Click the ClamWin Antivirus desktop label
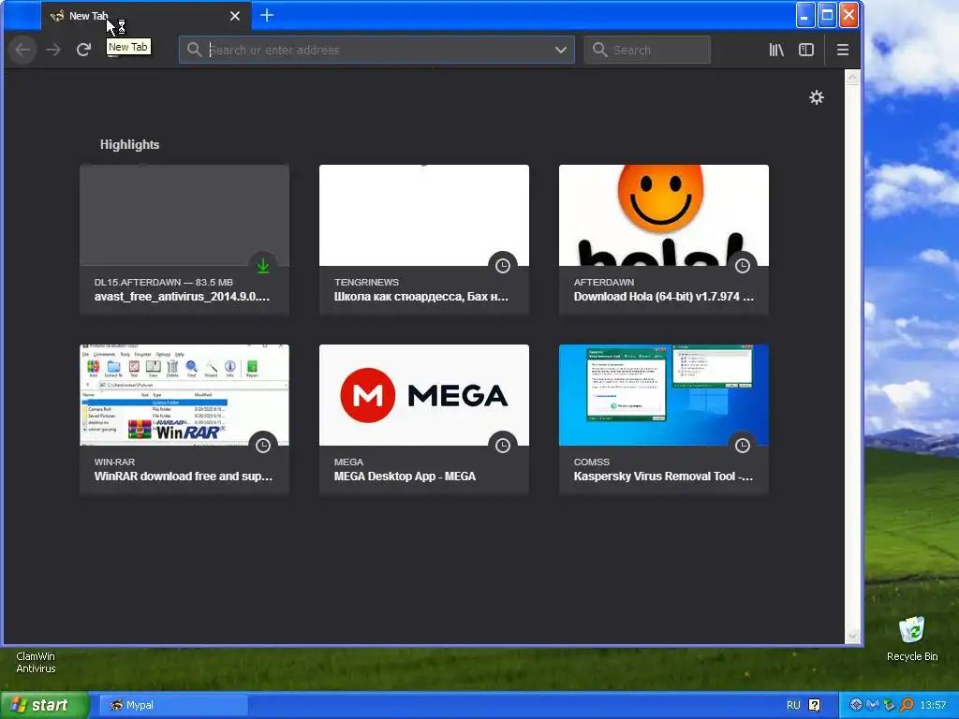This screenshot has height=719, width=959. [x=36, y=662]
